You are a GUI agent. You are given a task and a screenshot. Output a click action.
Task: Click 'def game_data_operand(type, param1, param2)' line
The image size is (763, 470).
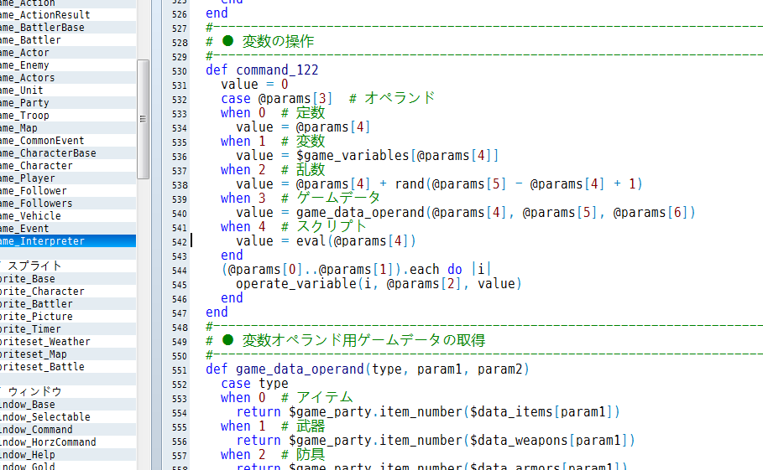368,369
